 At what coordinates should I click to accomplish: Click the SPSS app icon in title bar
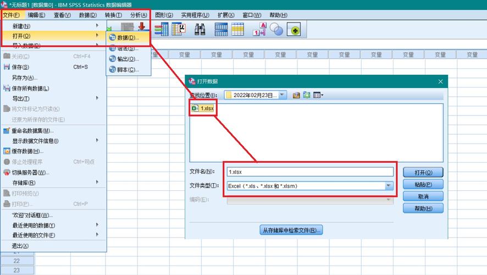coord(4,4)
